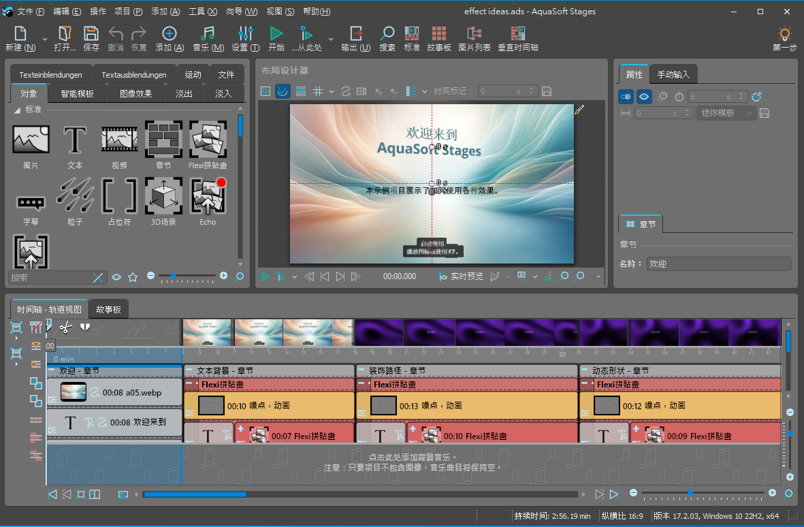804x527 pixels.
Task: Collapse the 标准 category section
Action: [17, 110]
